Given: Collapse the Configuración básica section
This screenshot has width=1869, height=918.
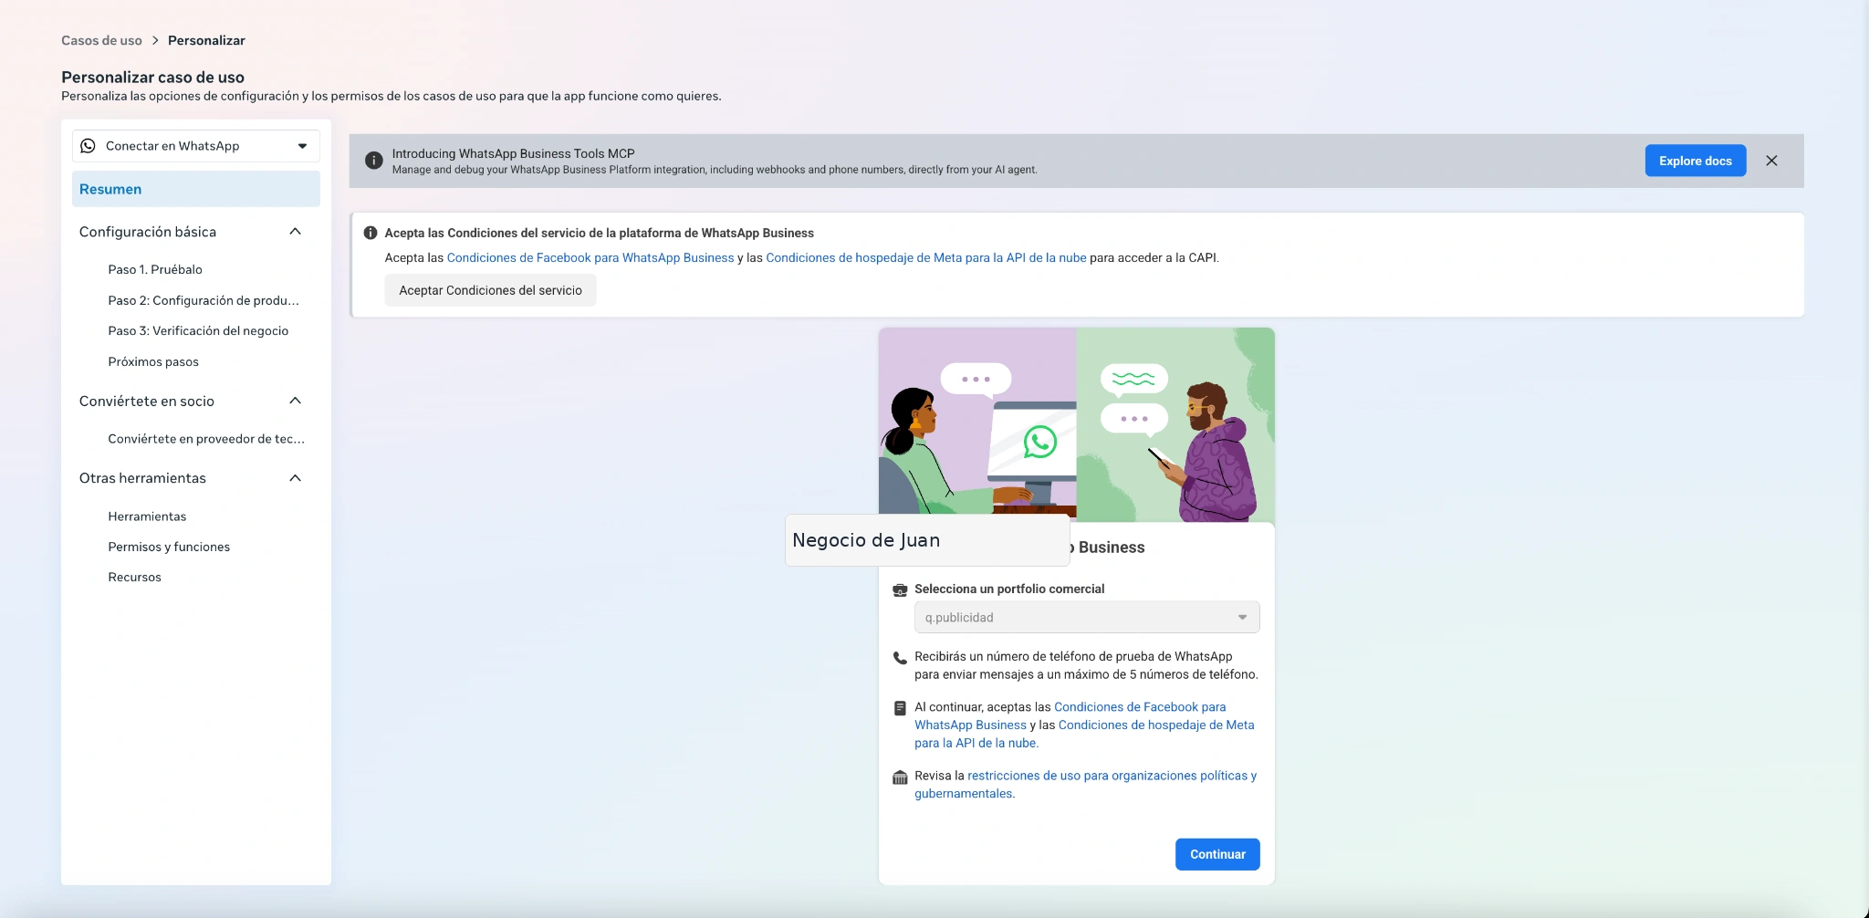Looking at the screenshot, I should click(x=295, y=232).
